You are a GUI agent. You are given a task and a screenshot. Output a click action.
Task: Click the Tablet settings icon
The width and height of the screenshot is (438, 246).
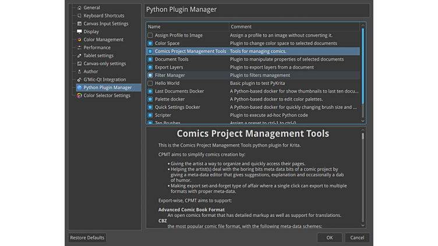79,56
